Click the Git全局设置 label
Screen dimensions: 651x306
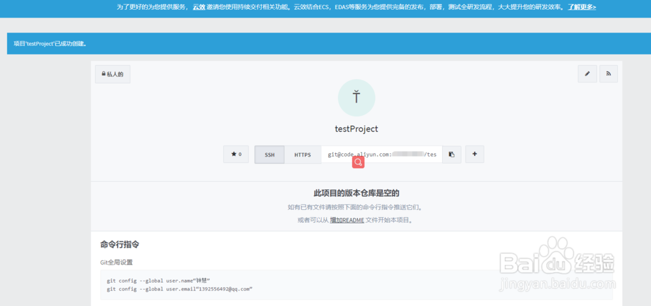click(117, 262)
